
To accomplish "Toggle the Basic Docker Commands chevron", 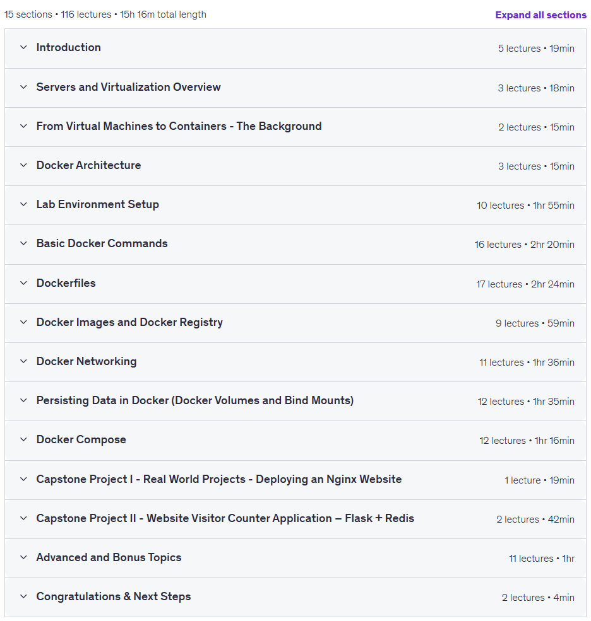I will (x=24, y=243).
